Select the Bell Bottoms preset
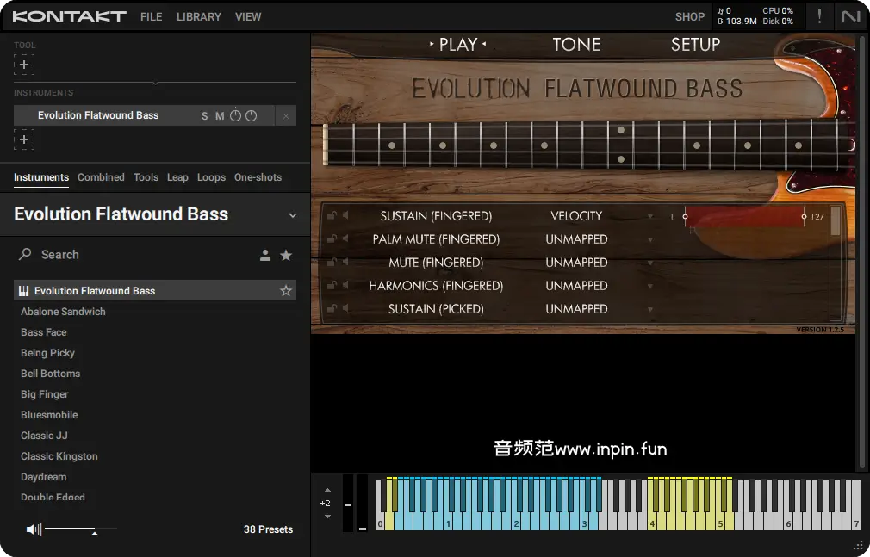This screenshot has height=557, width=870. pyautogui.click(x=50, y=374)
